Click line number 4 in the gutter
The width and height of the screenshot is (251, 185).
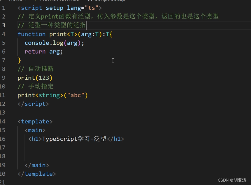4,34
